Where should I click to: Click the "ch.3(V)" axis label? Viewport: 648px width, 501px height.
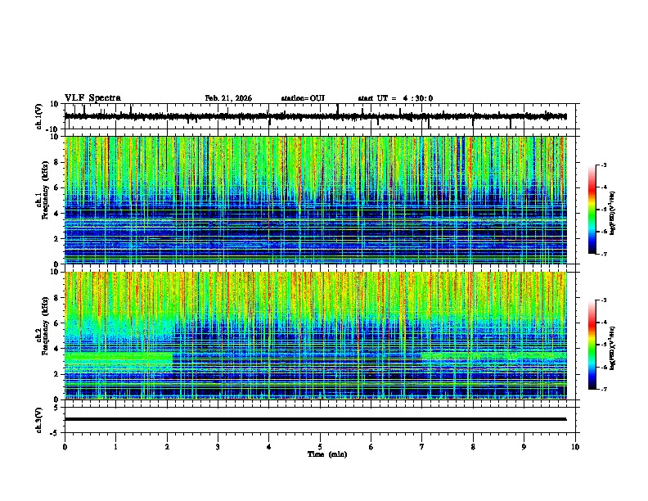click(39, 420)
